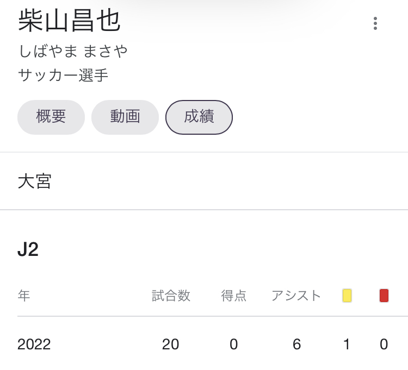This screenshot has height=370, width=408.
Task: Click the 得点 column header
Action: tap(234, 296)
